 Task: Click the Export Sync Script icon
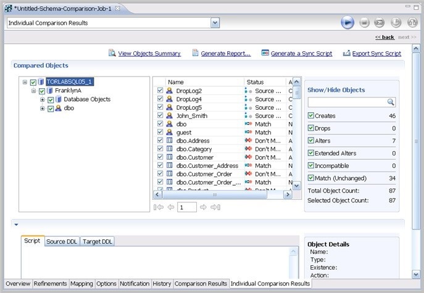[346, 53]
